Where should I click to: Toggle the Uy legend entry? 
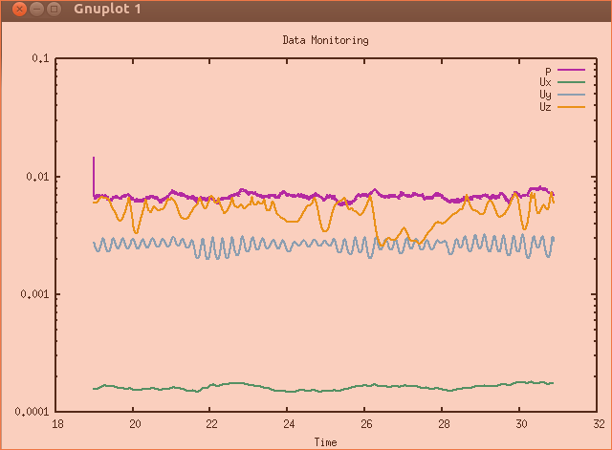click(x=562, y=95)
